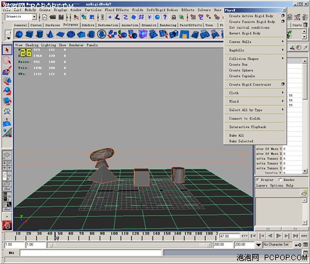Image resolution: width=310 pixels, height=264 pixels.
Task: Open the Soft/Rigid Bodies menu
Action: point(162,10)
